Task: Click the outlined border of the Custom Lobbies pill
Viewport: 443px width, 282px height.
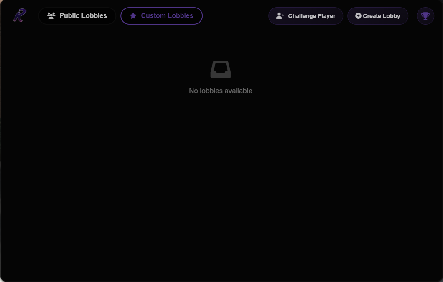Action: [x=162, y=8]
